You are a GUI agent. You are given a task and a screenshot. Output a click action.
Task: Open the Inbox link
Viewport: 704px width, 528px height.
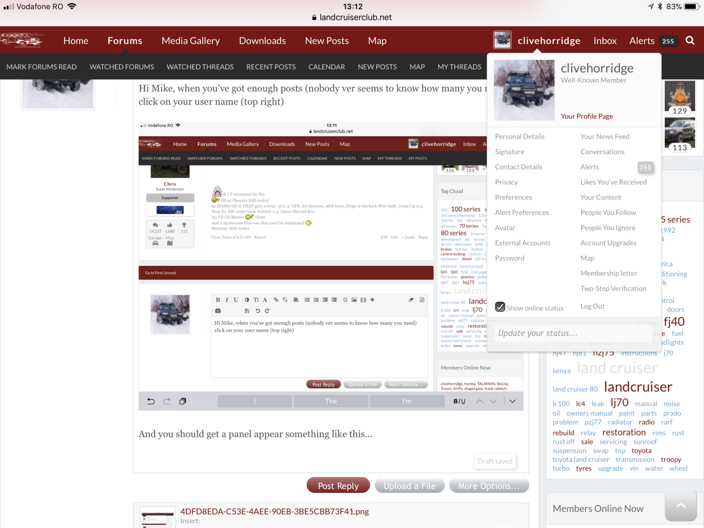point(605,40)
